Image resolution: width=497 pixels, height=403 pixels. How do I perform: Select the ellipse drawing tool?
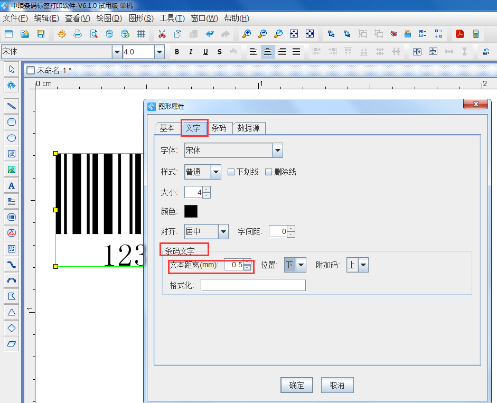tap(11, 138)
